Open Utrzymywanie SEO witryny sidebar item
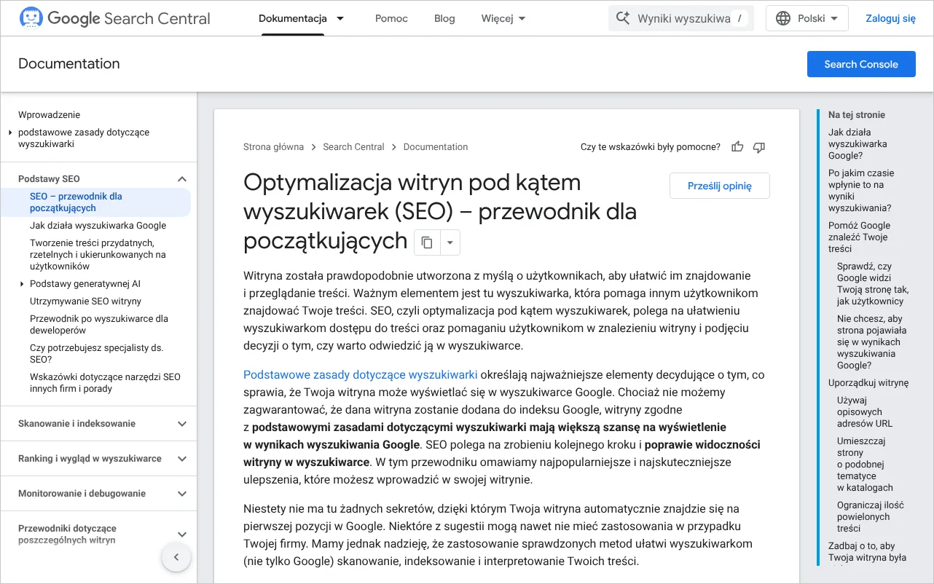934x584 pixels. pos(86,301)
